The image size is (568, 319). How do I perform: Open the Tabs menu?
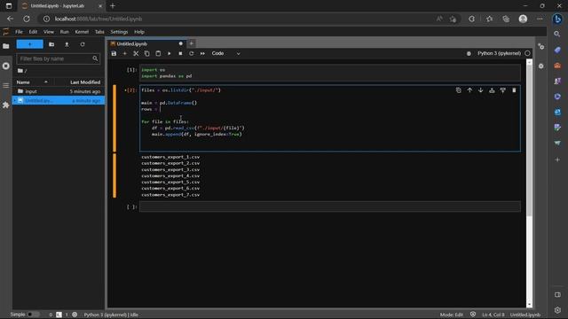[x=99, y=32]
